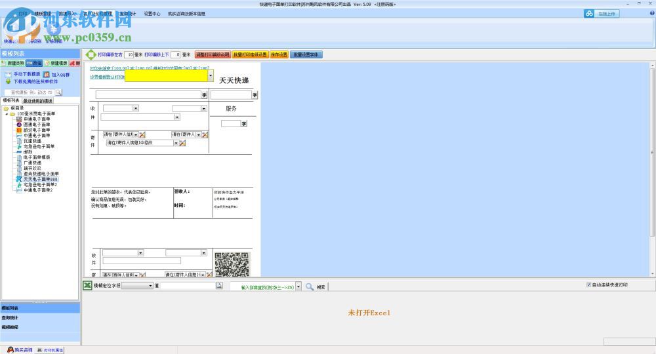Screen dimensions: 656x354
Task: Click the 新建模板 button
Action: click(x=56, y=63)
